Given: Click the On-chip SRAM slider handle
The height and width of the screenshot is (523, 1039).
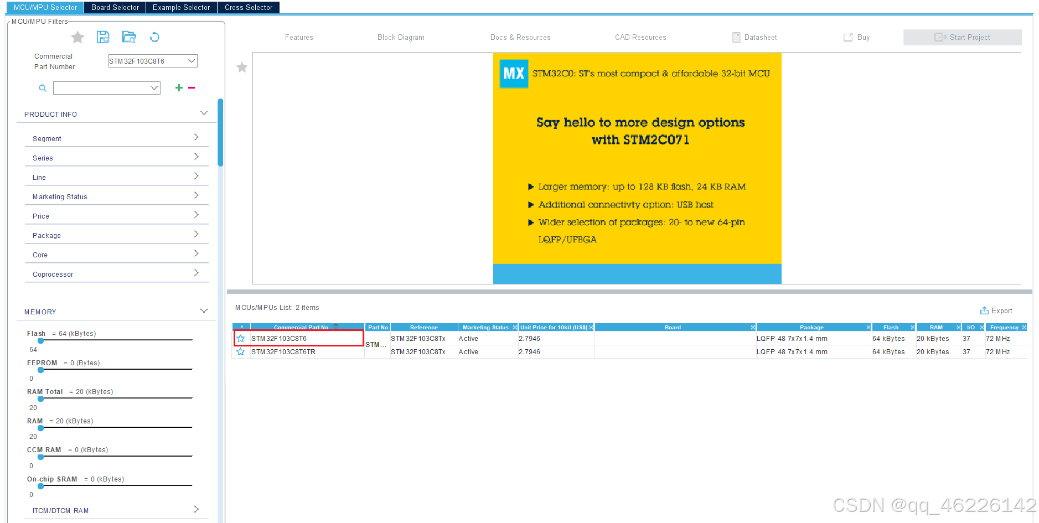Looking at the screenshot, I should (x=40, y=486).
